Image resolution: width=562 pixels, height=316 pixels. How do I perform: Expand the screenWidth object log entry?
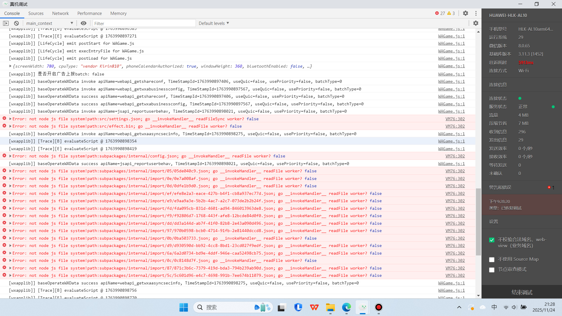tap(11, 66)
